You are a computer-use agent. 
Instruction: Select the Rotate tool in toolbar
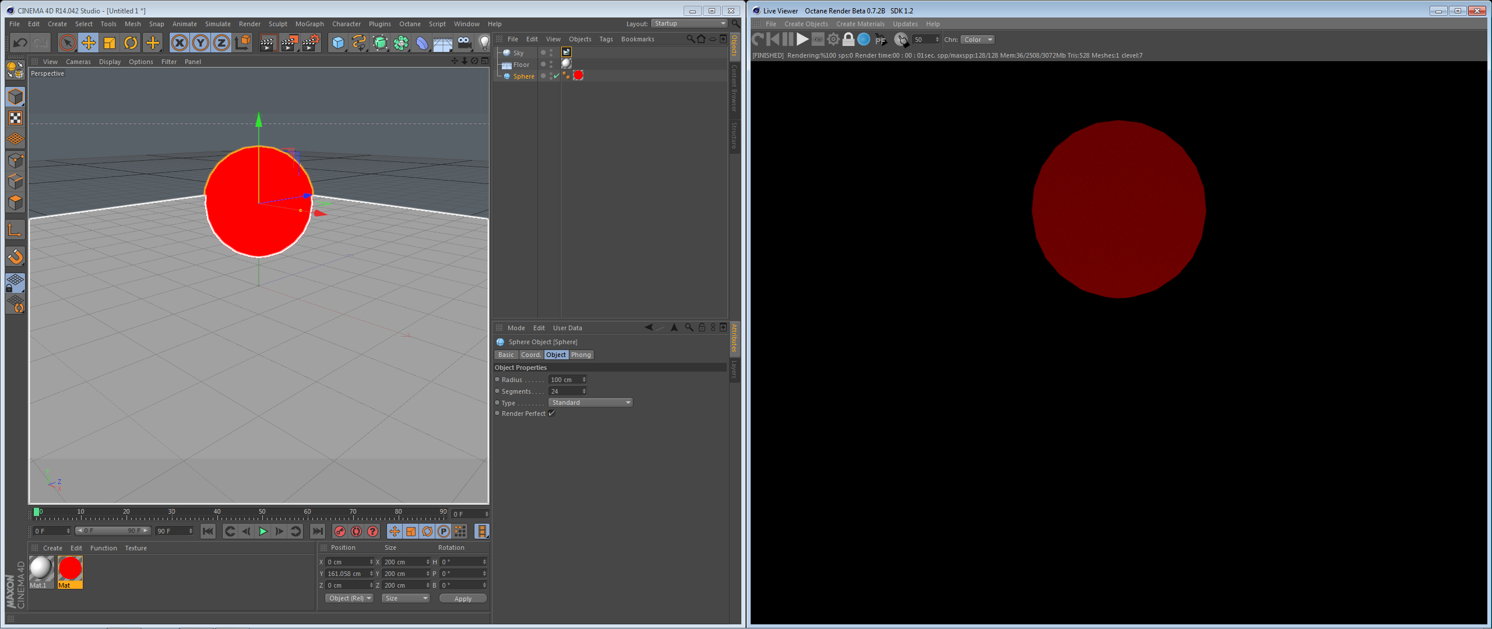[131, 43]
